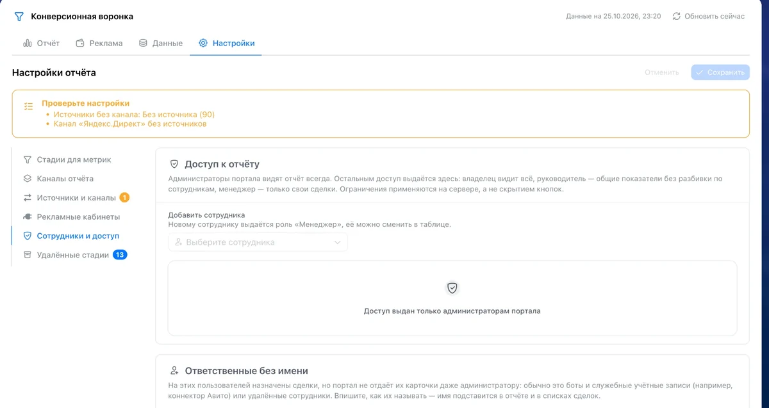The width and height of the screenshot is (769, 408).
Task: Click the Доступ к отчёту heading text
Action: [x=222, y=164]
